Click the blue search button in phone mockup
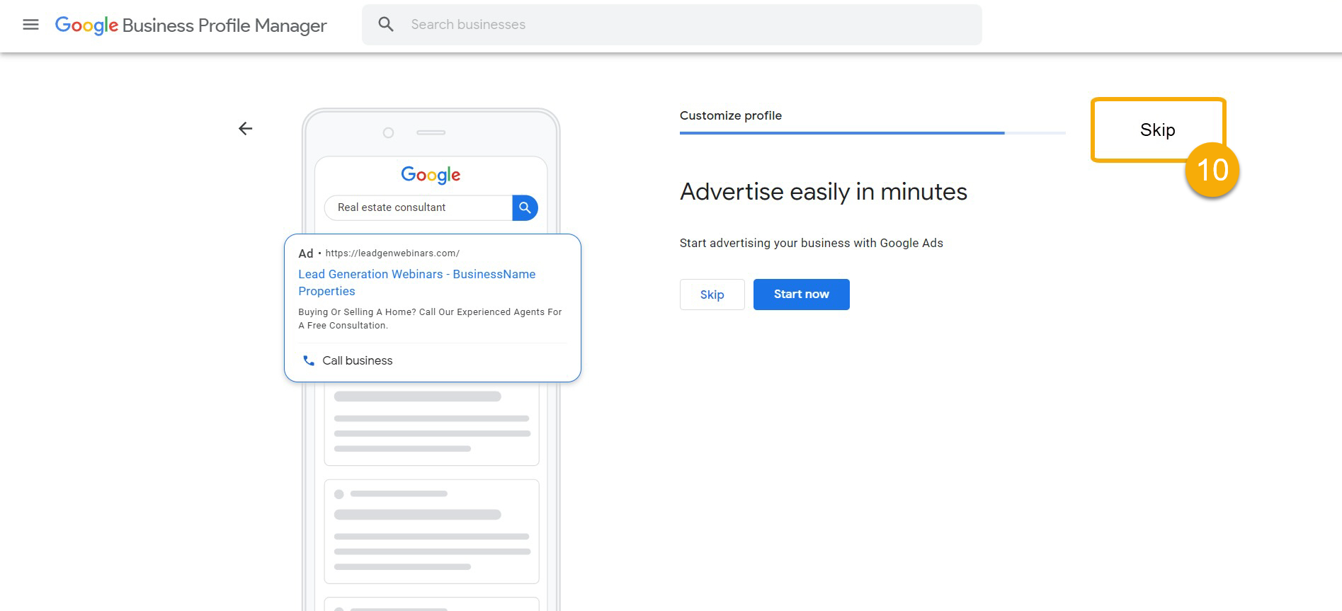The width and height of the screenshot is (1342, 611). pyautogui.click(x=525, y=207)
